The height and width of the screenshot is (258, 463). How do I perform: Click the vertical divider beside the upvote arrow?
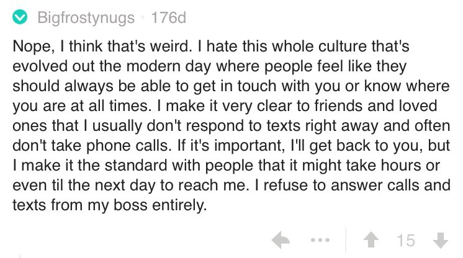coord(346,239)
